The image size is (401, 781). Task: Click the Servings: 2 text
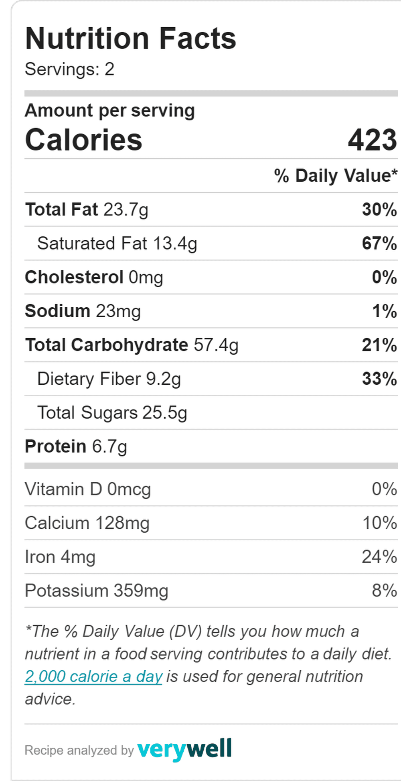(70, 69)
